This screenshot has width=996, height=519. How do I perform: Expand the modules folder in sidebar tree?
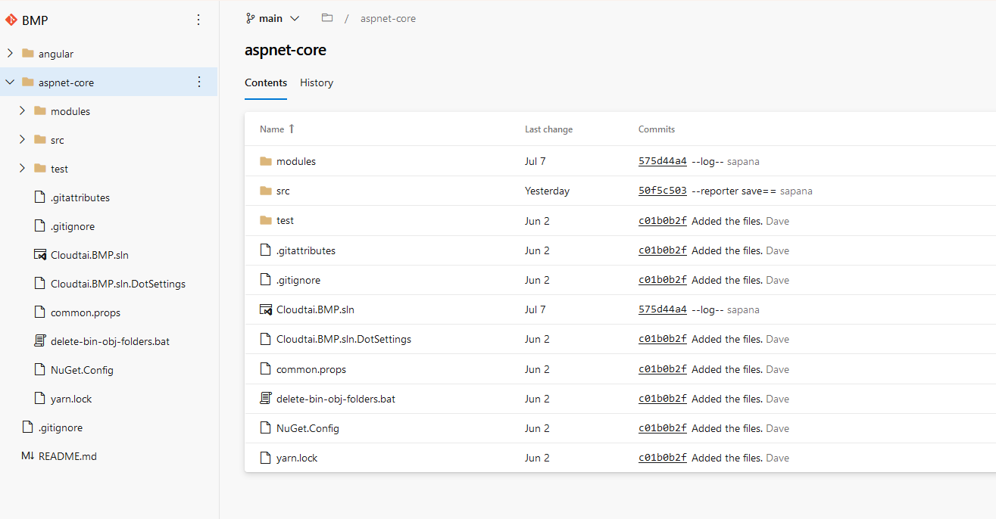point(22,111)
